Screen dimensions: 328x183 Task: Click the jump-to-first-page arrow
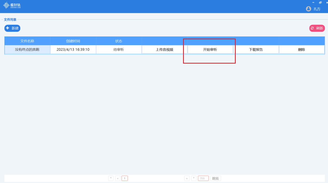tap(111, 178)
